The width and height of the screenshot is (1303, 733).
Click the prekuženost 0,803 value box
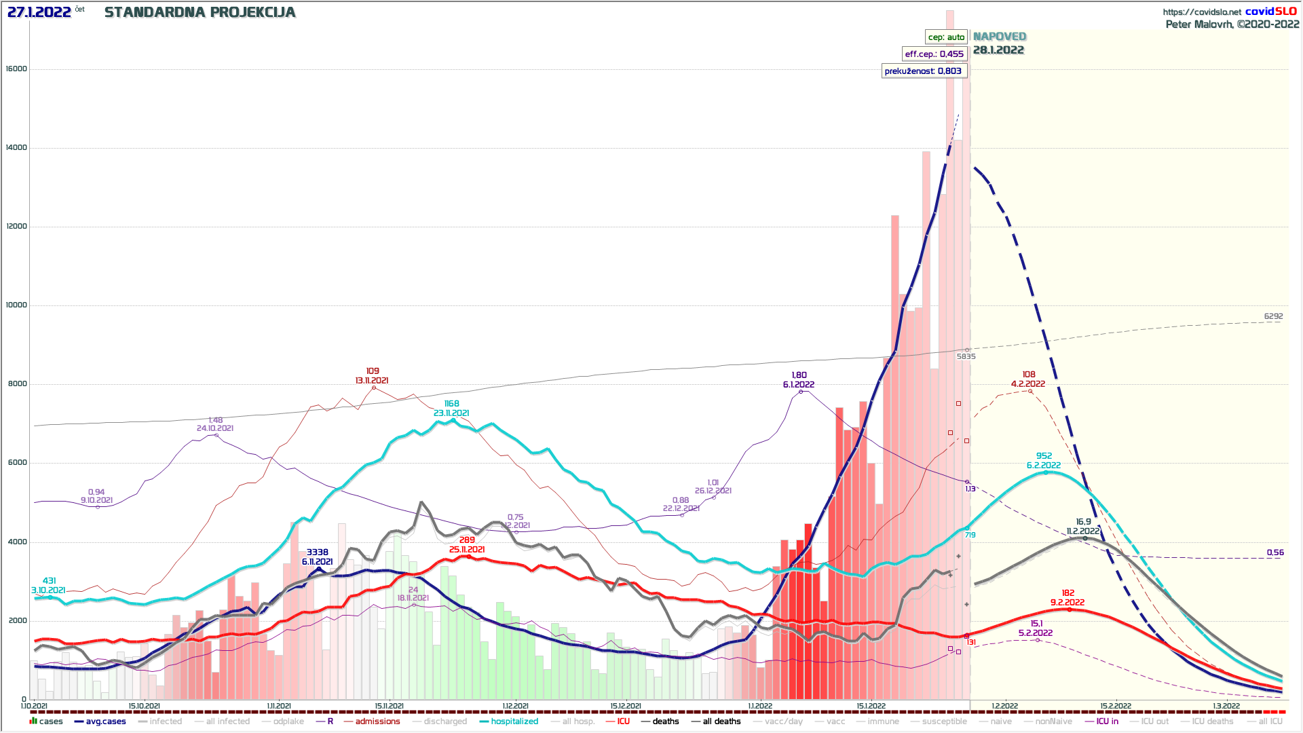point(923,71)
